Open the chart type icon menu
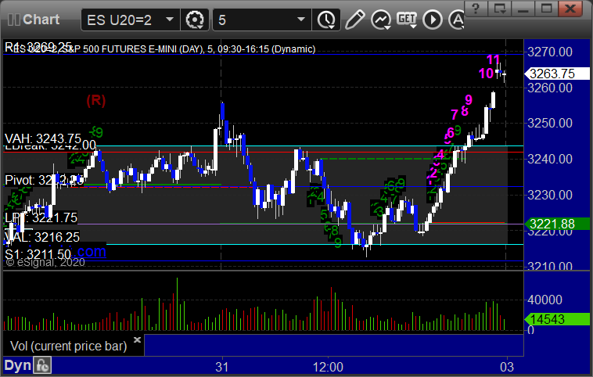 tap(380, 20)
